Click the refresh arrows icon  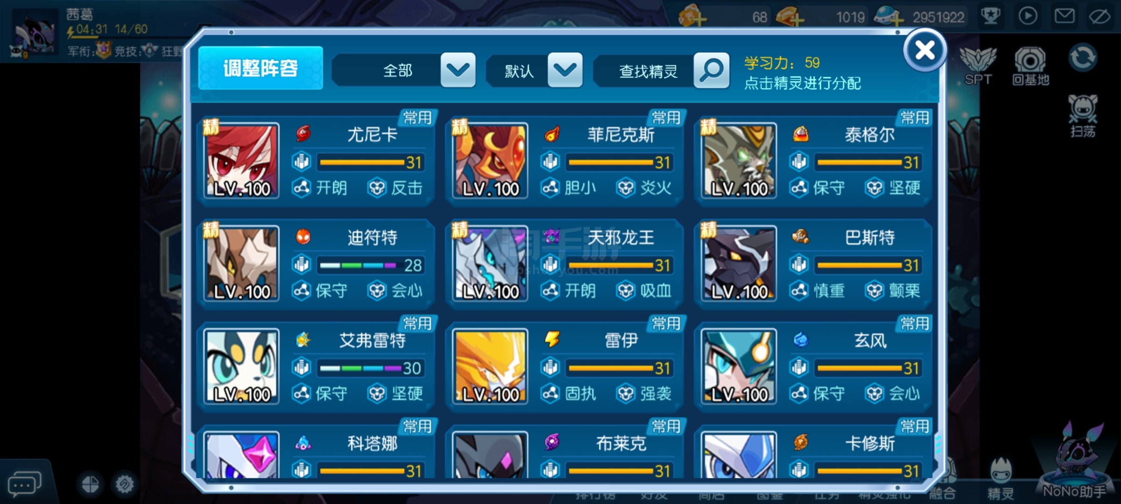pyautogui.click(x=1082, y=57)
